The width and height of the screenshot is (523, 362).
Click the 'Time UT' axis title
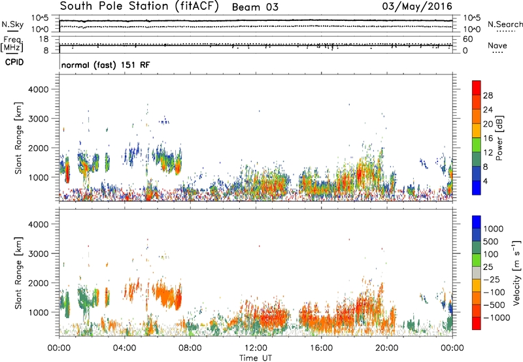(256, 357)
